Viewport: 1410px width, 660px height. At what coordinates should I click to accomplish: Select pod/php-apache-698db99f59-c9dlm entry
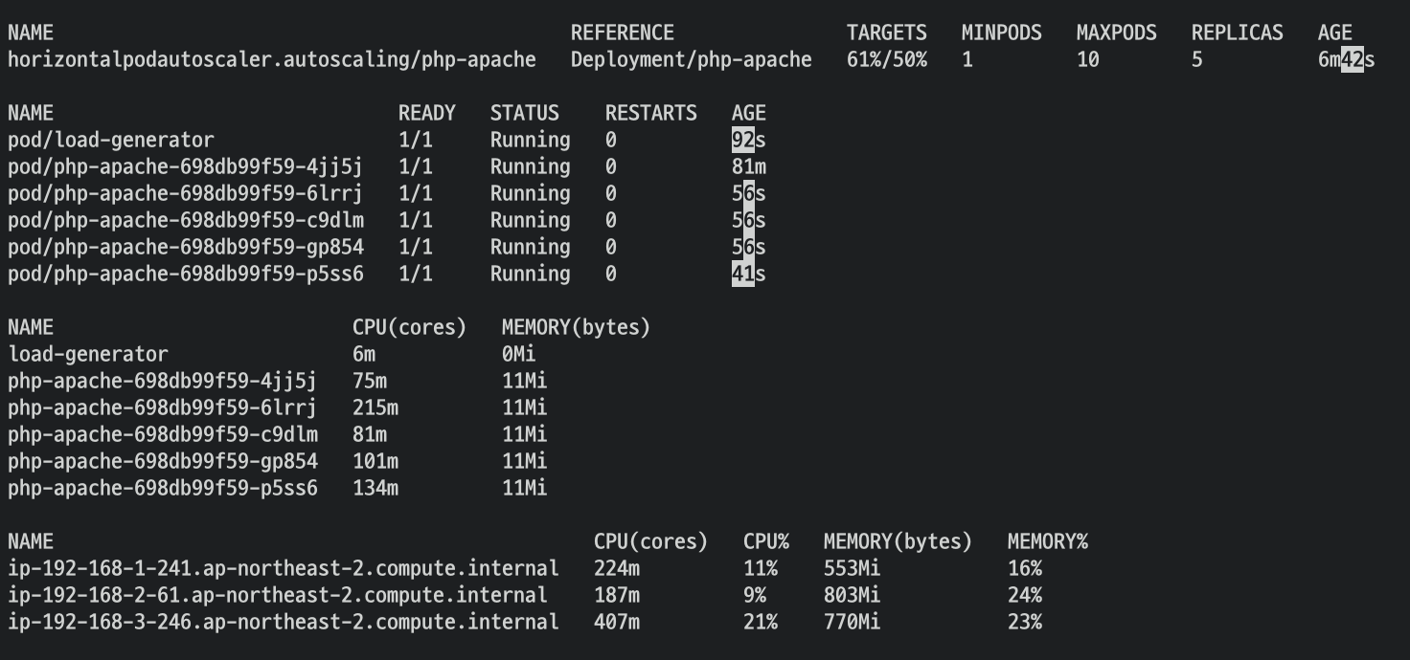point(186,220)
